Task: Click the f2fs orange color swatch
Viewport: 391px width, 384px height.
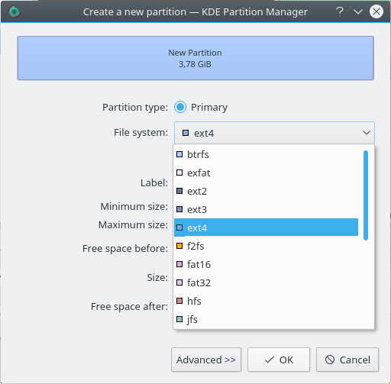Action: pos(179,246)
